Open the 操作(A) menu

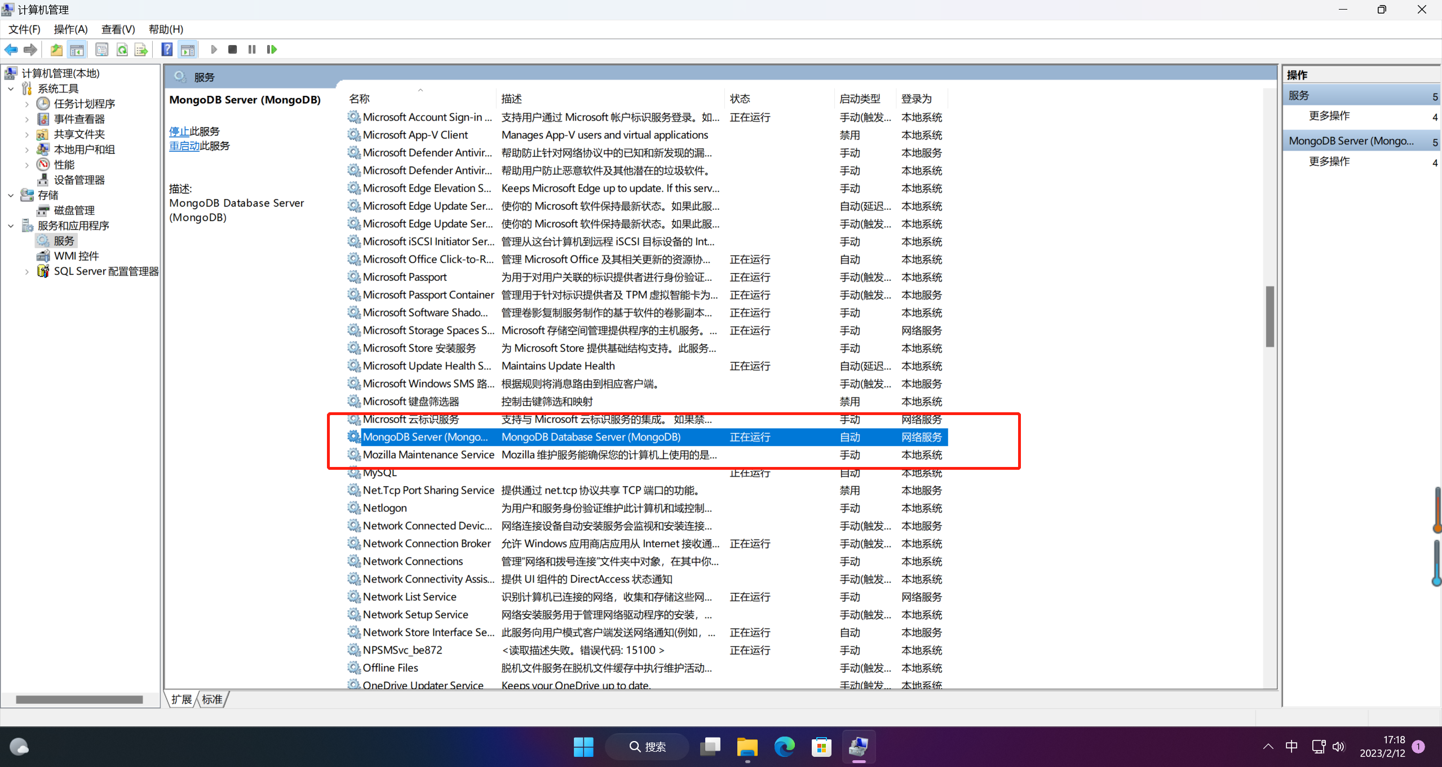click(x=70, y=29)
